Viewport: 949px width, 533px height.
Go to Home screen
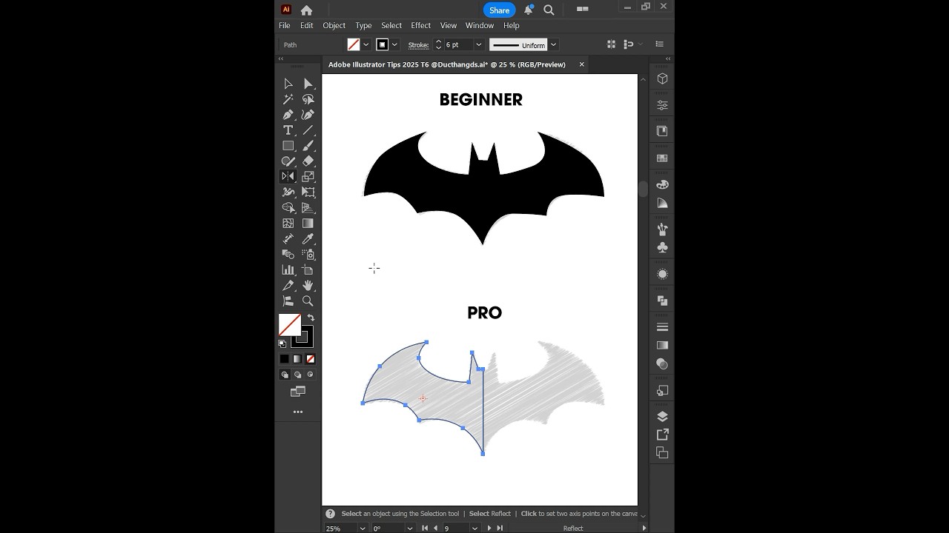point(306,10)
